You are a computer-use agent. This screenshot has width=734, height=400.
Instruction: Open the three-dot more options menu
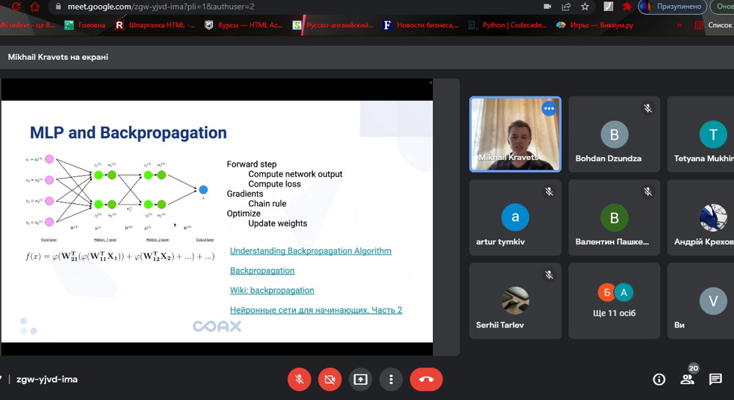tap(391, 380)
